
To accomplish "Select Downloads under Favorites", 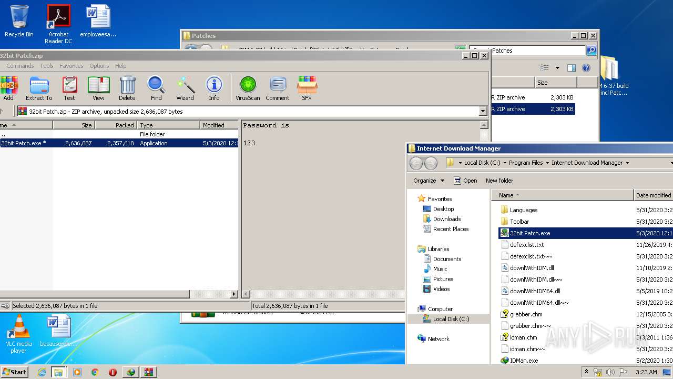I will point(446,219).
